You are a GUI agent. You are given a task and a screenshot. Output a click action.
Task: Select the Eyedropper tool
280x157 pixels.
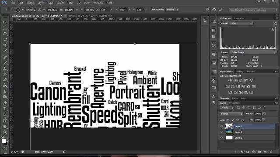point(5,51)
